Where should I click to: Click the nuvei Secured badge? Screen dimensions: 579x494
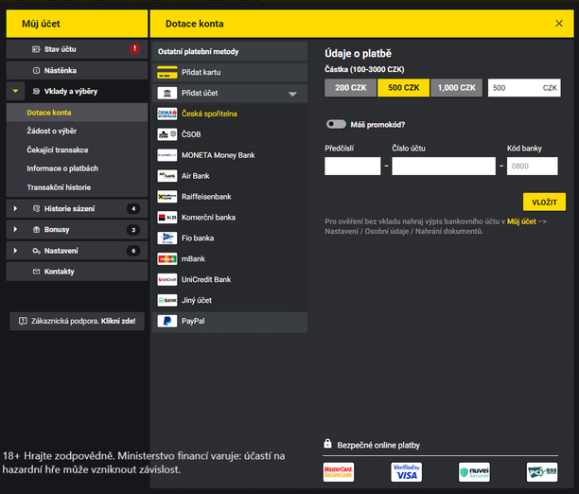474,472
